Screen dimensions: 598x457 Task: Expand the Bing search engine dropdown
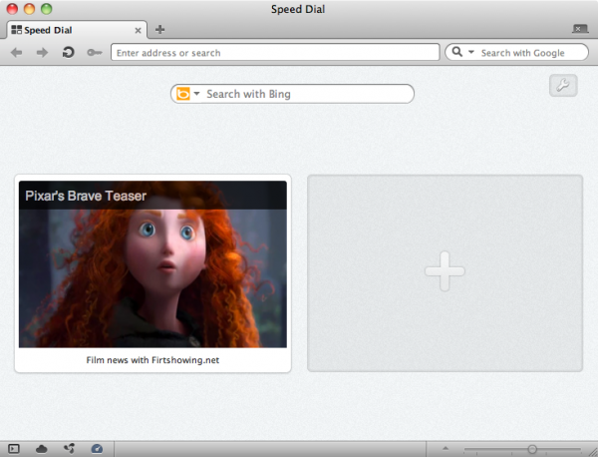tap(196, 94)
